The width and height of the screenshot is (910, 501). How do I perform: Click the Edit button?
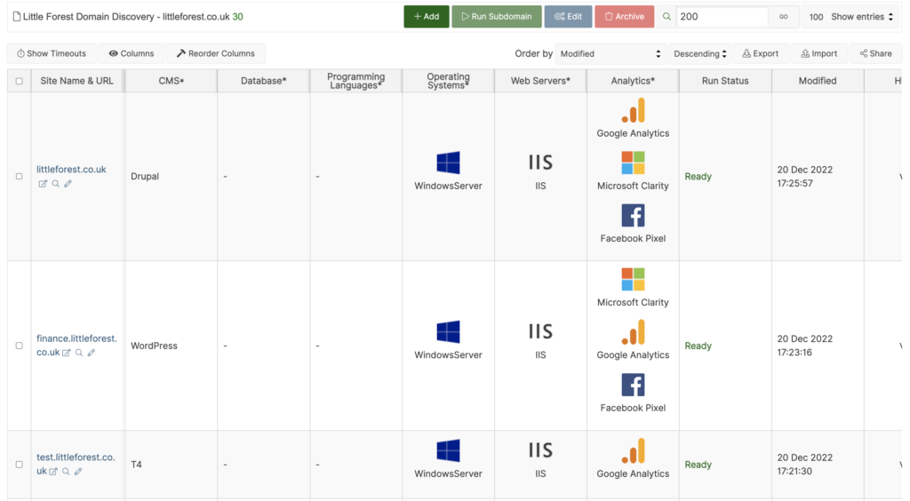click(568, 17)
